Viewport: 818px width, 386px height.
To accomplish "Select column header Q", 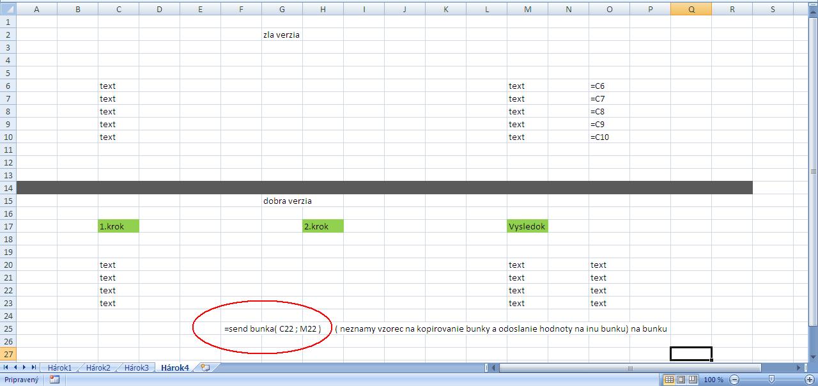I will [691, 9].
